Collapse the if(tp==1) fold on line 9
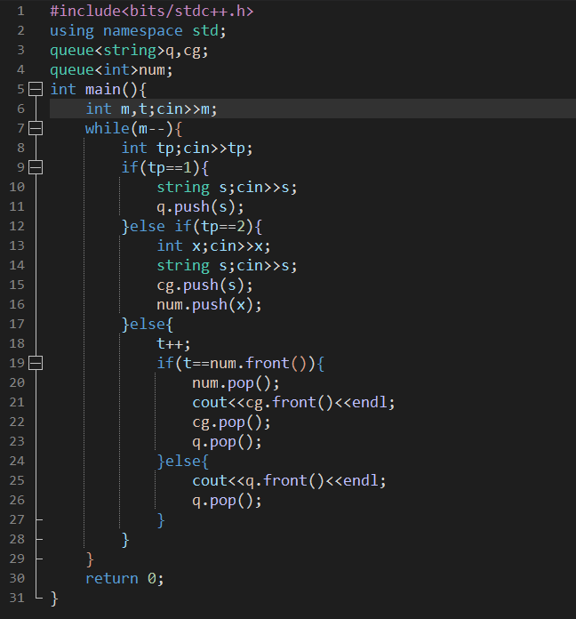Viewport: 576px width, 619px height. point(36,167)
